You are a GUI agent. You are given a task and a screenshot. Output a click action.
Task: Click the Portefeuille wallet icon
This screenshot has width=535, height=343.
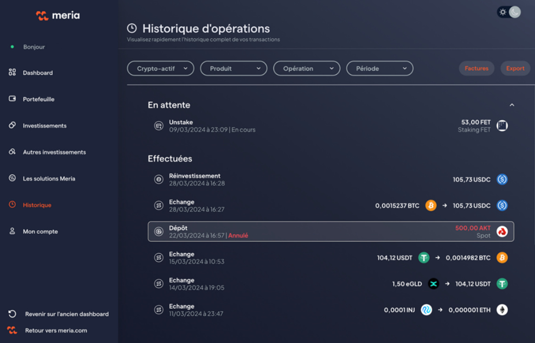(12, 99)
